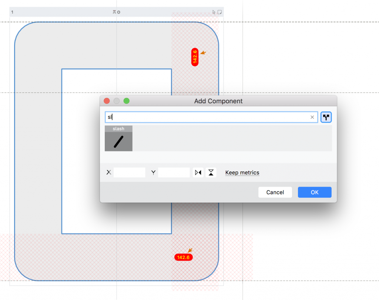
Task: Focus the X offset input field
Action: click(130, 173)
